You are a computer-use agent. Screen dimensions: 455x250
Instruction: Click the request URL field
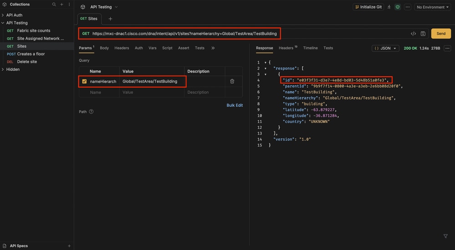click(184, 34)
